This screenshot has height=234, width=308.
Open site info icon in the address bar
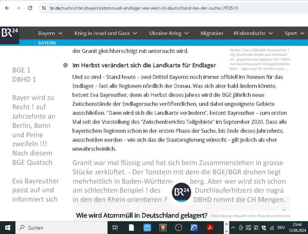(44, 8)
